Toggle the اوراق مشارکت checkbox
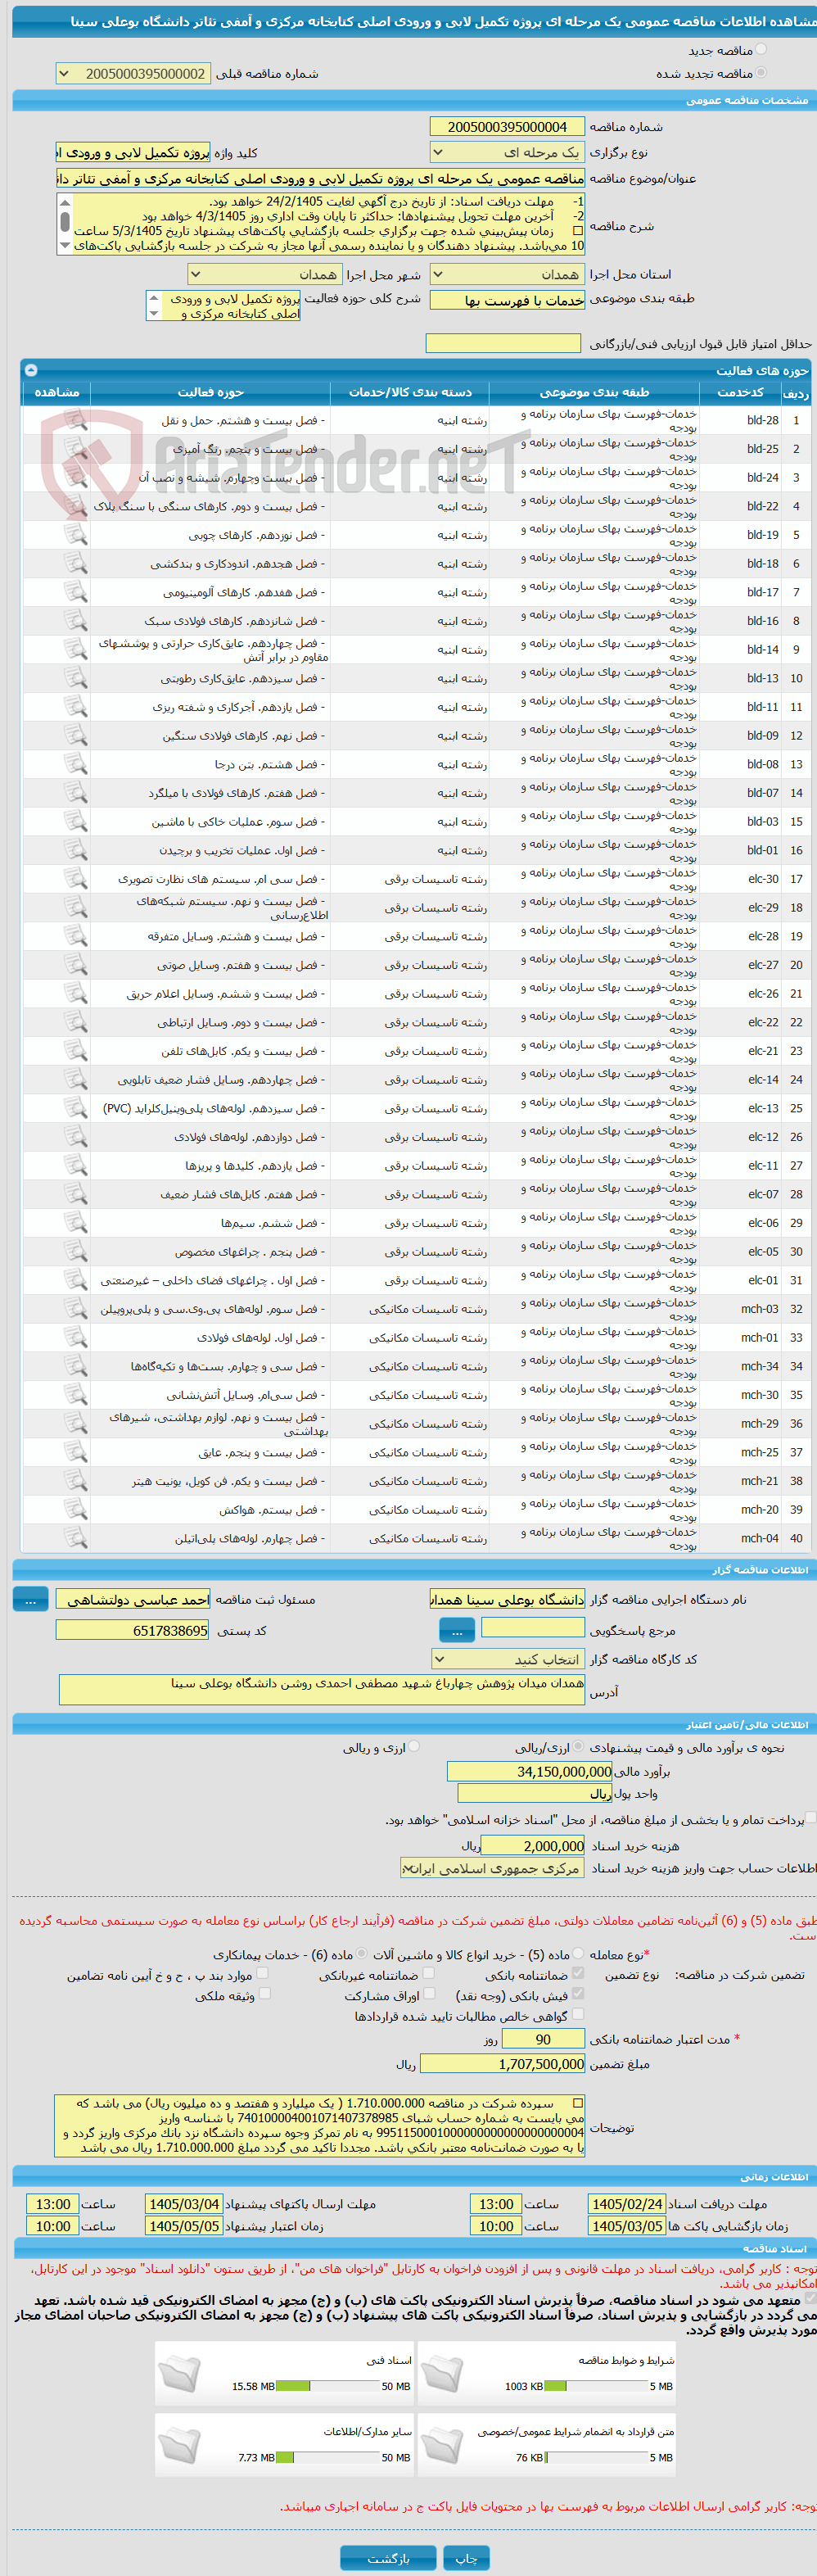This screenshot has width=817, height=2576. pos(428,1994)
